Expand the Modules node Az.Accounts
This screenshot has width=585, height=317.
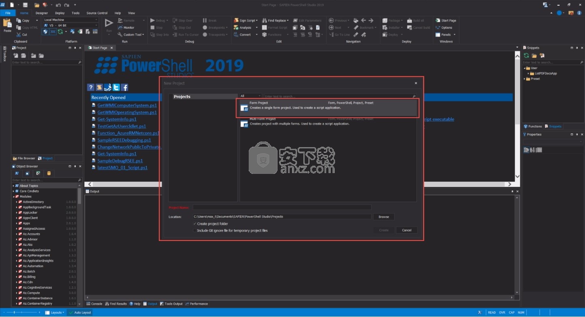click(x=16, y=234)
